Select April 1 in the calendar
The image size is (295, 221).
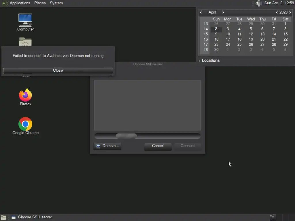tap(285, 24)
